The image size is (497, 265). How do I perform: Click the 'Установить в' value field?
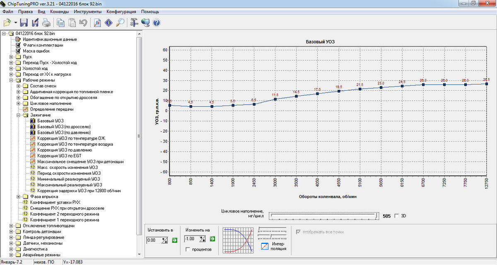click(x=154, y=240)
